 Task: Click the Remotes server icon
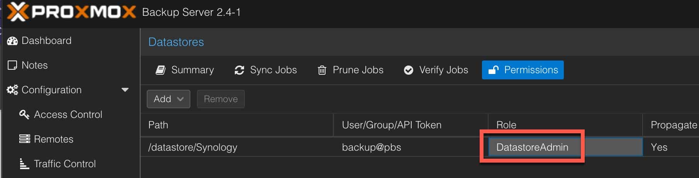(x=25, y=139)
